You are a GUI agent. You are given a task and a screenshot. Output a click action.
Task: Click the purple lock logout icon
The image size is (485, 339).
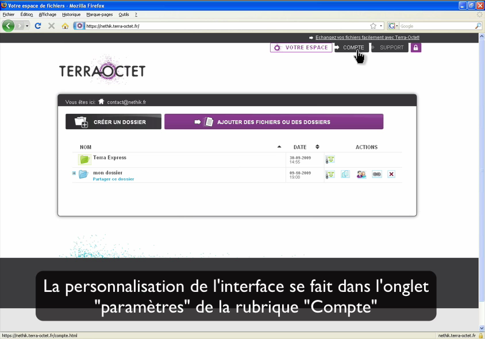coord(415,48)
